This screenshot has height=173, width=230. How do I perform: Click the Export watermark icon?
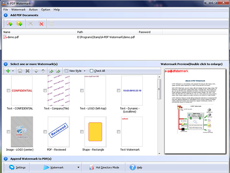click(58, 71)
